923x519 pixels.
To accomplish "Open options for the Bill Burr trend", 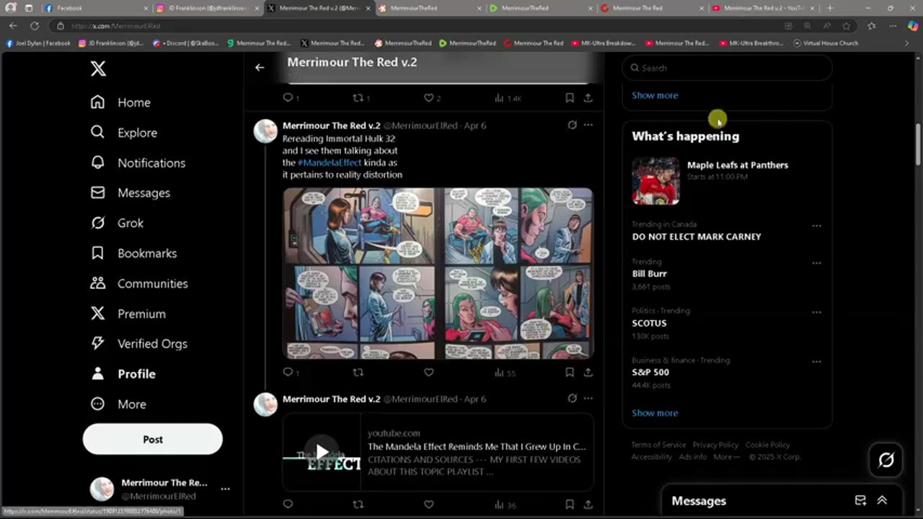I will pyautogui.click(x=816, y=263).
